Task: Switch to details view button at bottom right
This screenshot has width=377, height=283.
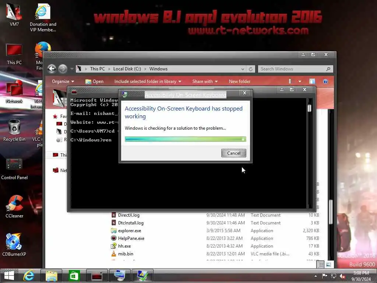Action: 321,265
